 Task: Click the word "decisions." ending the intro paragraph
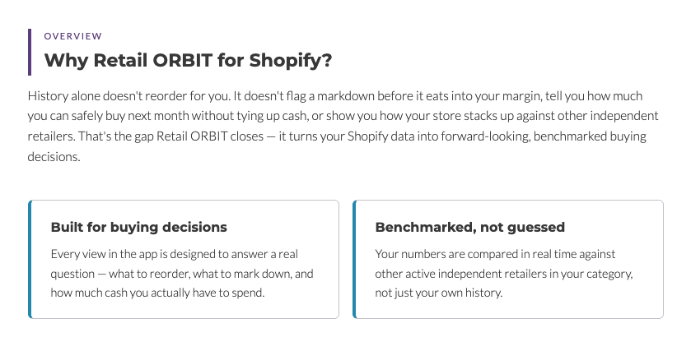click(54, 156)
